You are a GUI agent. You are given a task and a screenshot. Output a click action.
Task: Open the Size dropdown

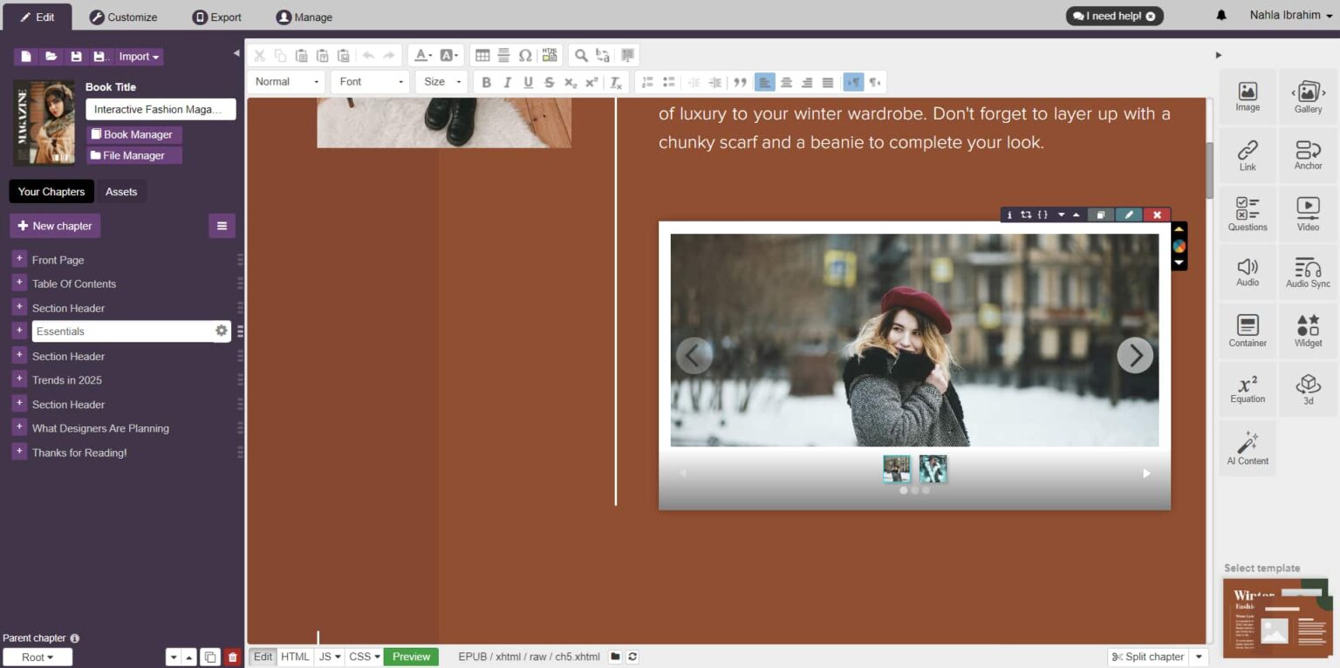tap(441, 82)
